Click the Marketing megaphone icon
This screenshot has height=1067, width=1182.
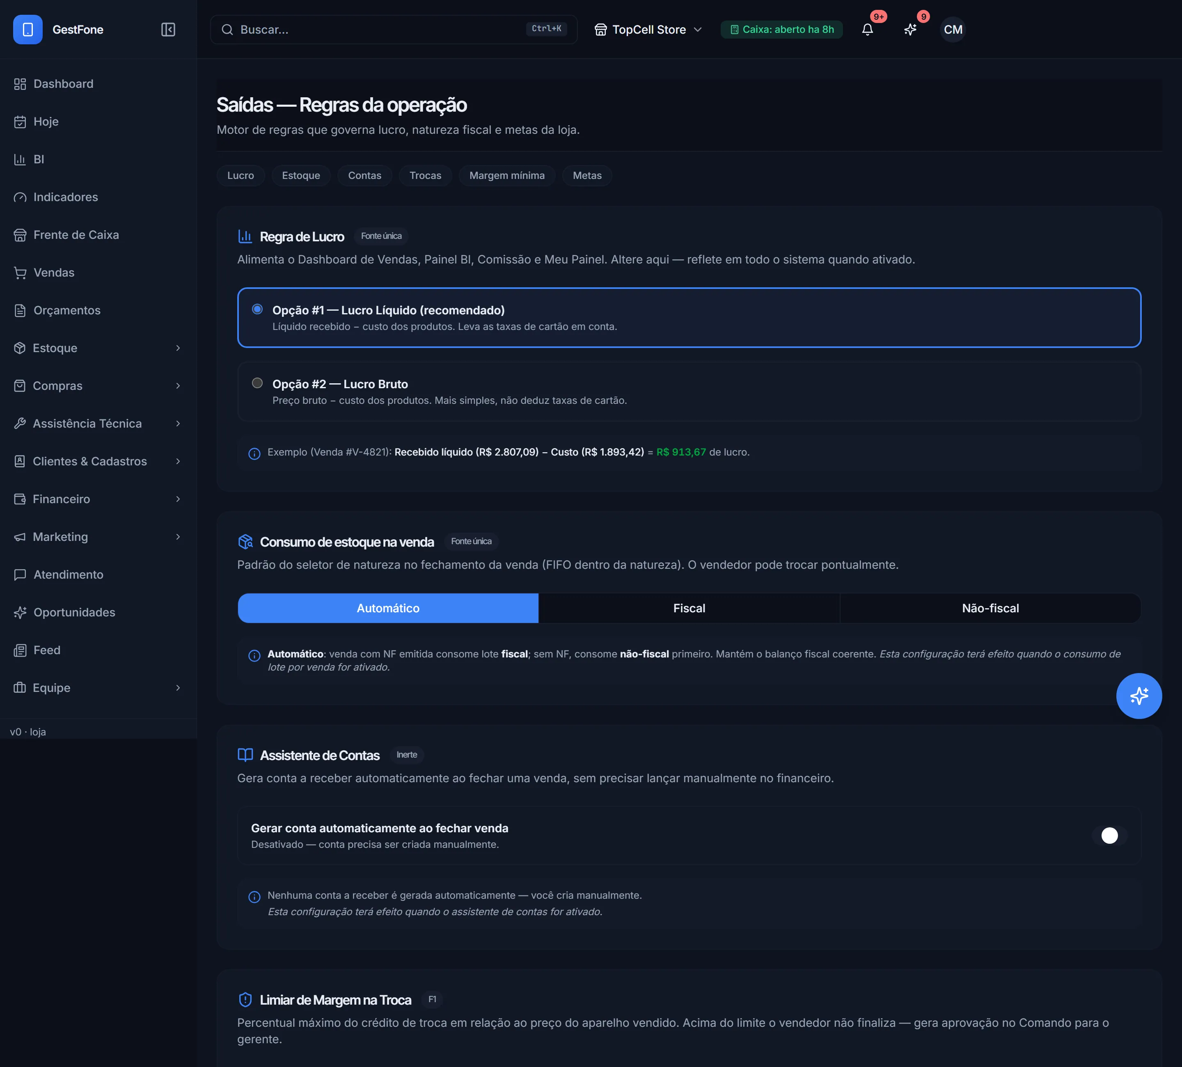click(20, 537)
